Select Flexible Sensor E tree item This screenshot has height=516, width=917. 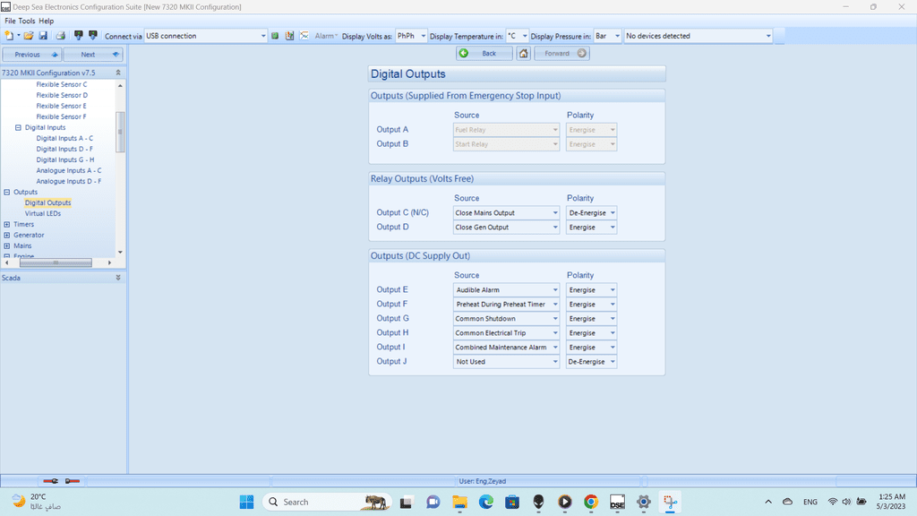[62, 106]
